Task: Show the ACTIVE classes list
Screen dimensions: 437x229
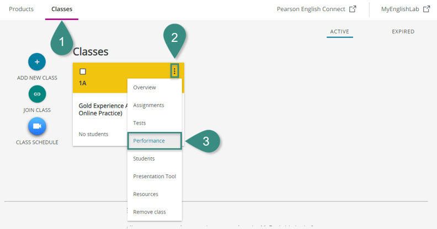Action: (x=339, y=31)
